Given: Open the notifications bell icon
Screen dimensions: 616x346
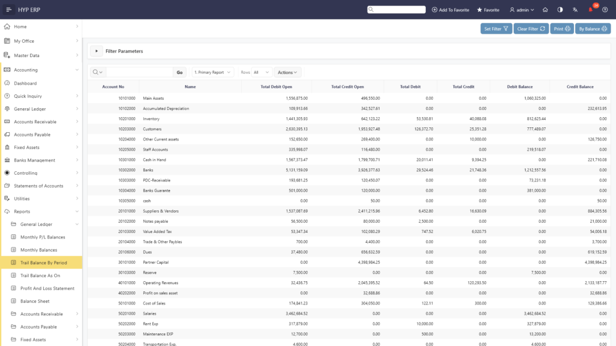Looking at the screenshot, I should [591, 10].
